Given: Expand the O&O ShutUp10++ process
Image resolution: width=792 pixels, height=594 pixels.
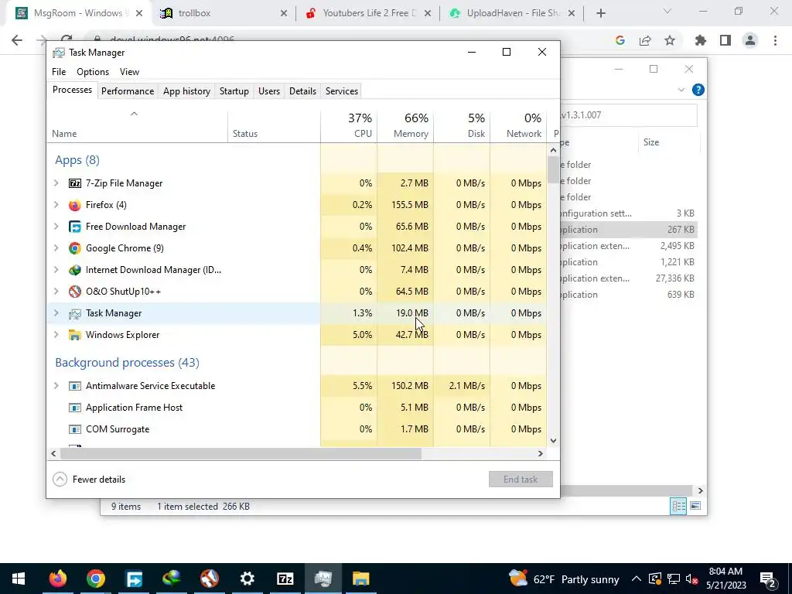Looking at the screenshot, I should [56, 292].
